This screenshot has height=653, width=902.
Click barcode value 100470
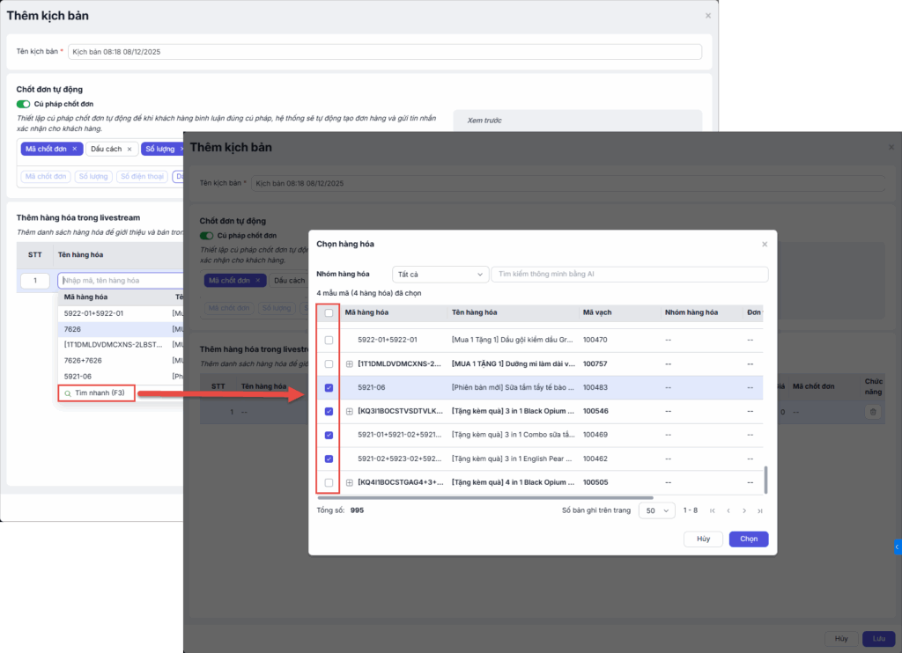tap(595, 340)
